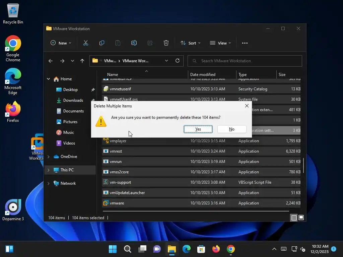
Task: Close the Delete Multiple Items dialog
Action: pos(247,106)
